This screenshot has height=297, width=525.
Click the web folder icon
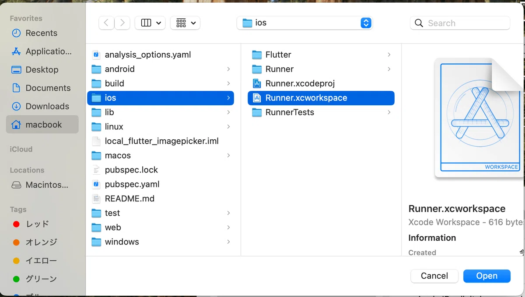[96, 228]
